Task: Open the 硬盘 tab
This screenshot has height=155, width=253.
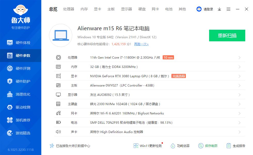Action: pyautogui.click(x=142, y=9)
